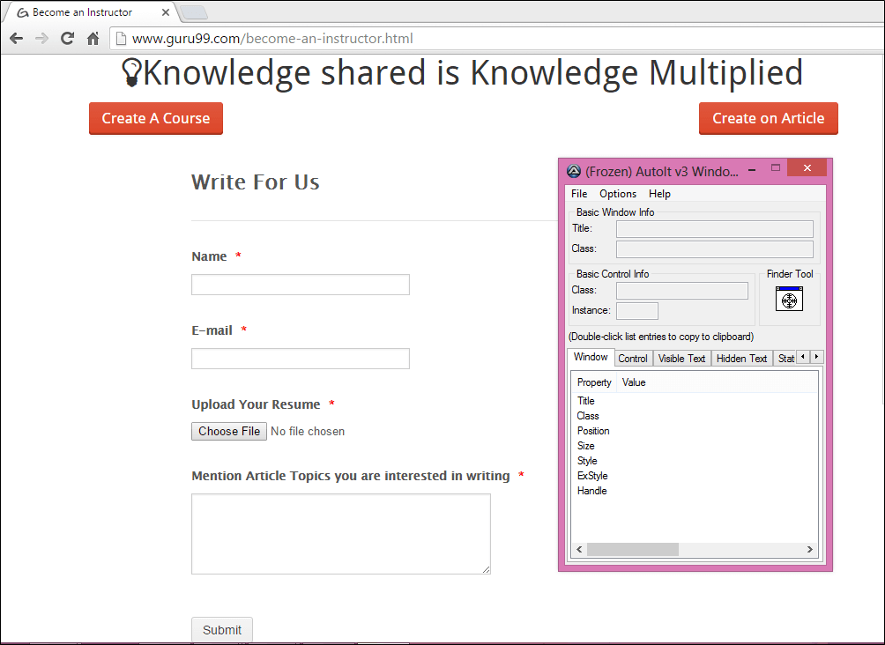Click Choose File to upload resume
This screenshot has height=645, width=885.
(x=229, y=431)
